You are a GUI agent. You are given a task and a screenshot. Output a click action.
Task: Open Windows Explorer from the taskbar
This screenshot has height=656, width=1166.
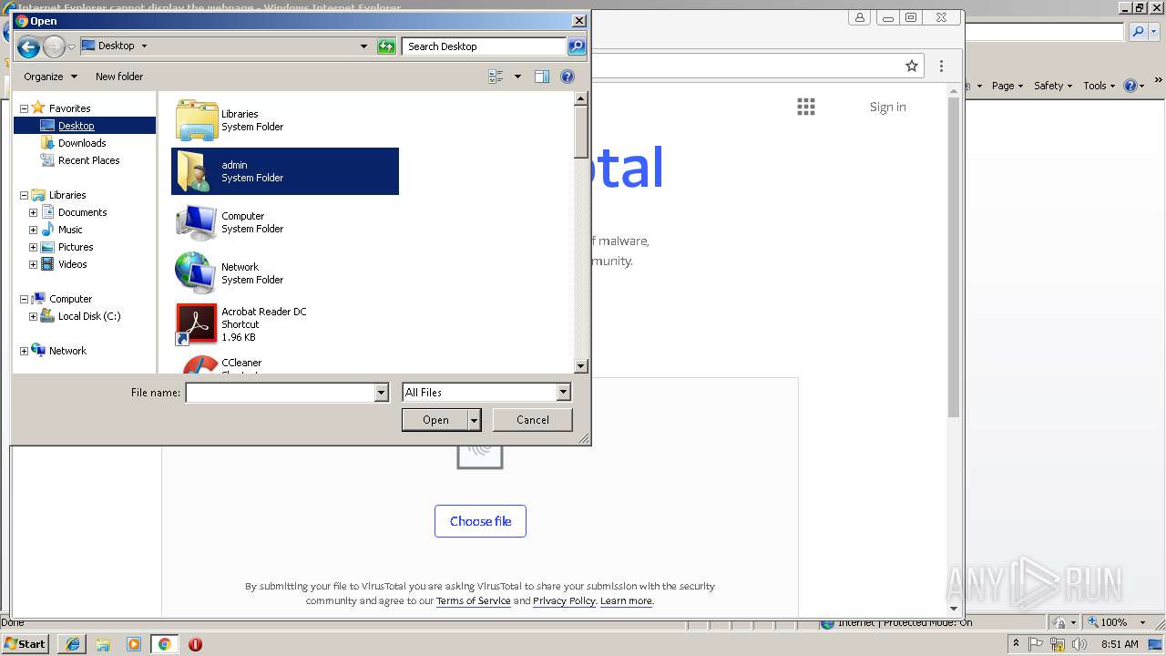103,644
